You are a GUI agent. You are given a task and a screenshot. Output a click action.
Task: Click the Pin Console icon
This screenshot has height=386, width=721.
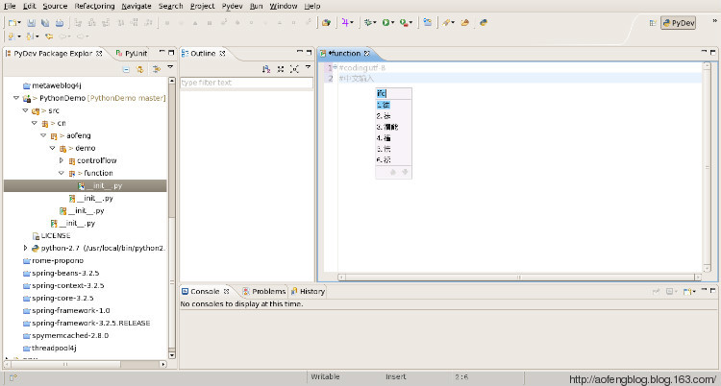(657, 291)
